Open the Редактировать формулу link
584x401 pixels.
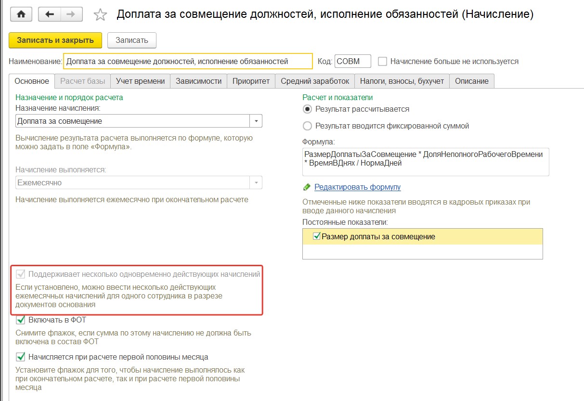[x=357, y=187]
